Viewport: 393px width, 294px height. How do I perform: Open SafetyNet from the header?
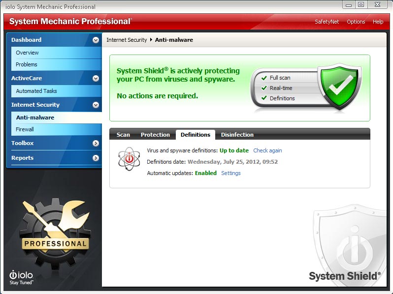tap(327, 22)
